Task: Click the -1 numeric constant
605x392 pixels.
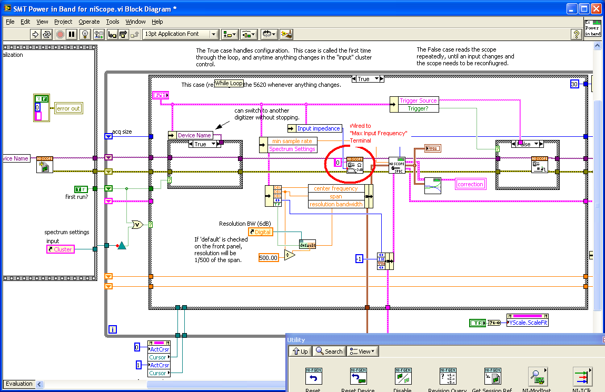Action: [x=359, y=259]
